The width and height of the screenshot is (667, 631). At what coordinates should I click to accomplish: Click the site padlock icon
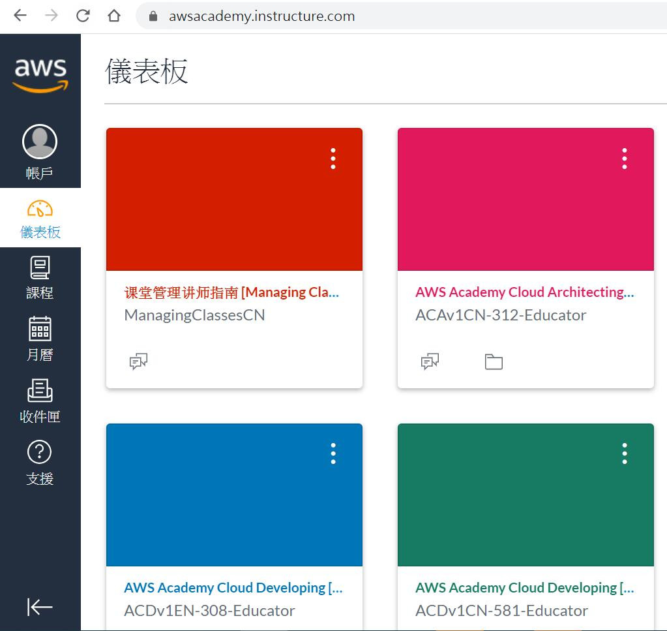coord(153,16)
